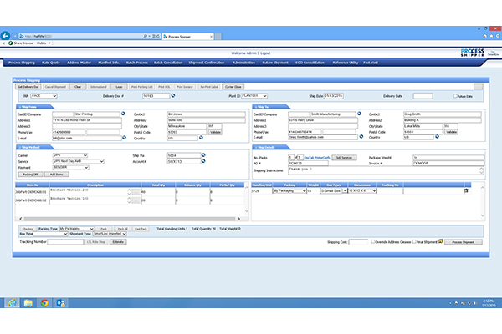Click the Tracking Number input field
The width and height of the screenshot is (502, 334).
(x=65, y=241)
